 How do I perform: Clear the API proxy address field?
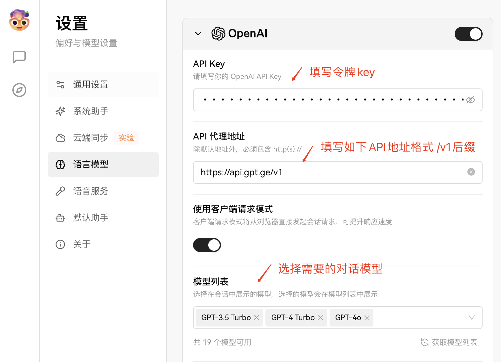(x=471, y=172)
